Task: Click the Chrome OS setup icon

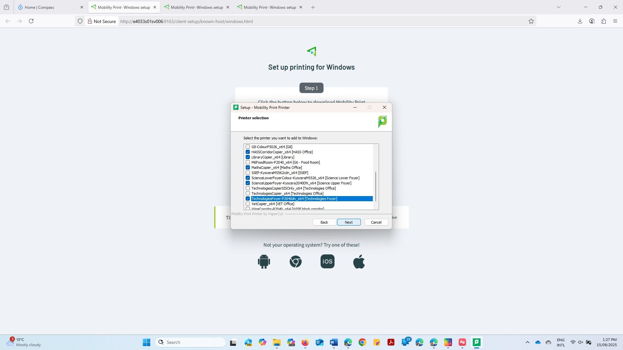Action: (x=296, y=262)
